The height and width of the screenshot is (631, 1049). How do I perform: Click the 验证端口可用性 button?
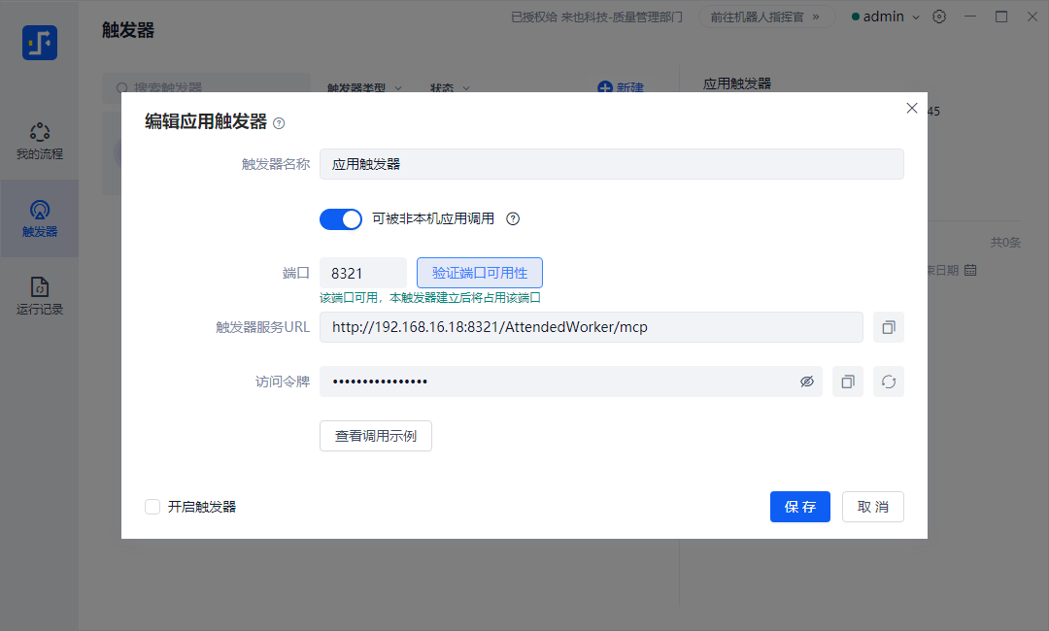pos(479,272)
